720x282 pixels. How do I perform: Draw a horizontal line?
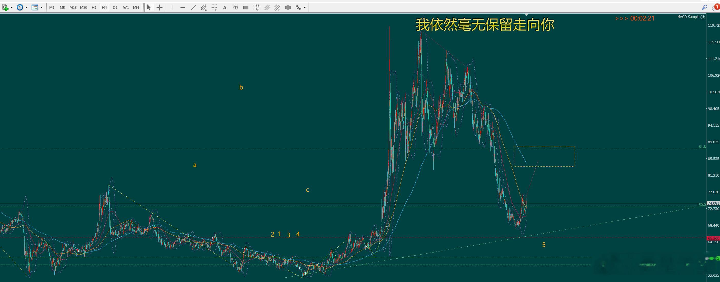click(x=183, y=7)
